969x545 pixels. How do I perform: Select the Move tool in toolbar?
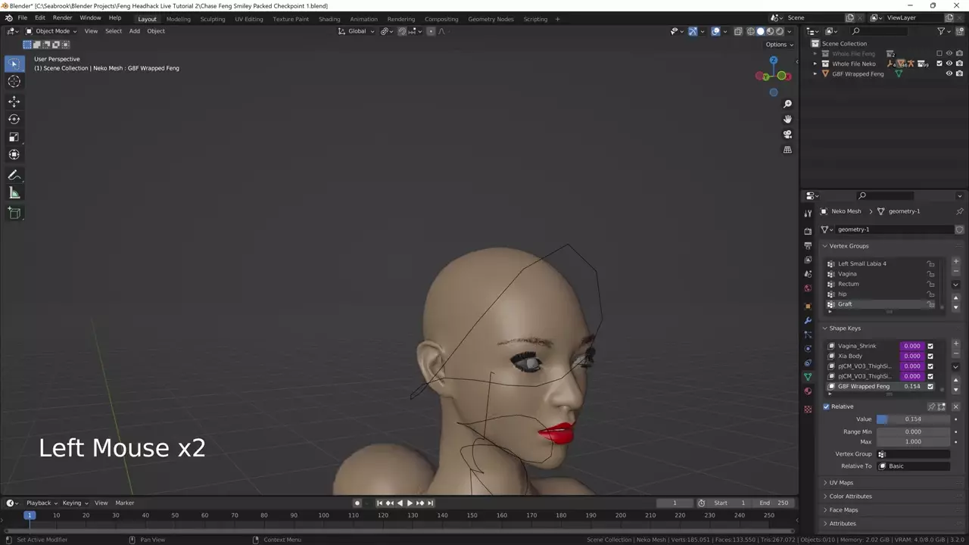coord(14,101)
